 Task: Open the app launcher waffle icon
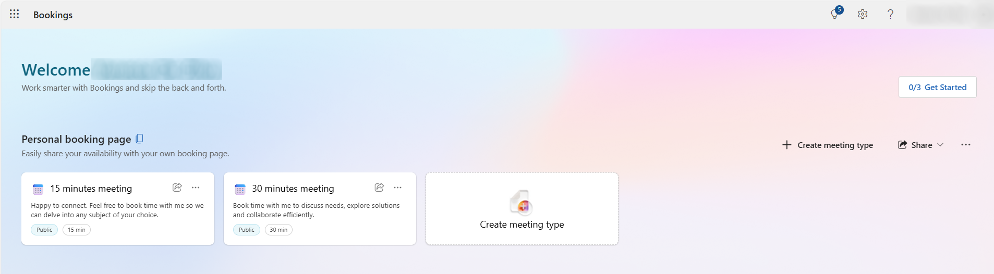pos(15,14)
